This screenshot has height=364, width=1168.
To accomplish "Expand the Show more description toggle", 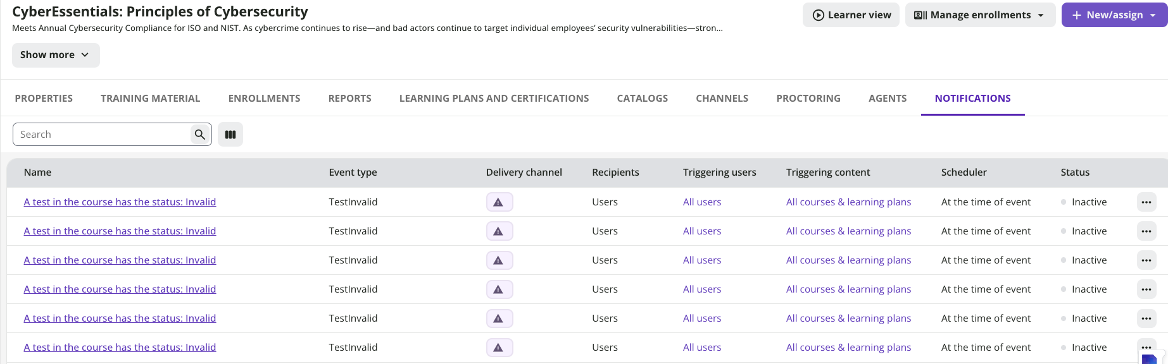I will [x=56, y=55].
